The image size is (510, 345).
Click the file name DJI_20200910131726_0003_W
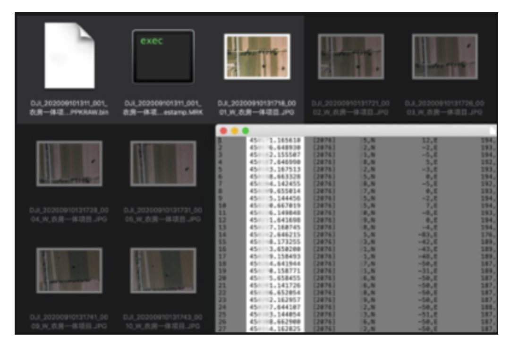point(445,108)
